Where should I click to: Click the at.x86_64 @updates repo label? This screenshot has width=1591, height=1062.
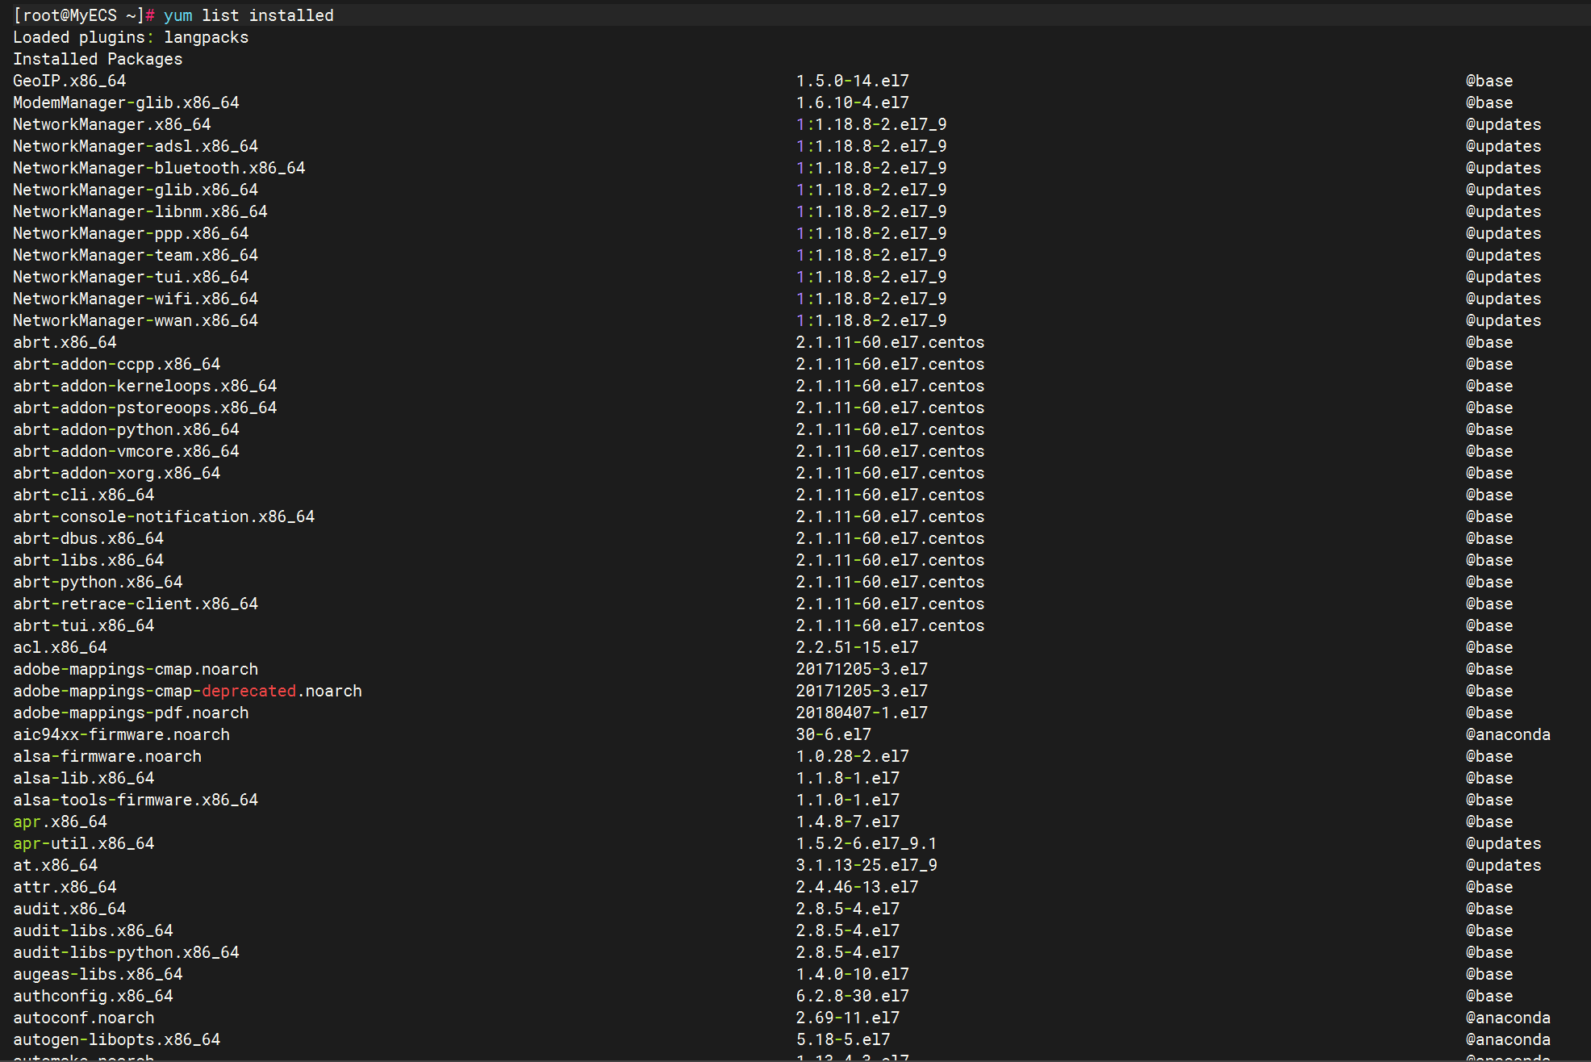1502,865
